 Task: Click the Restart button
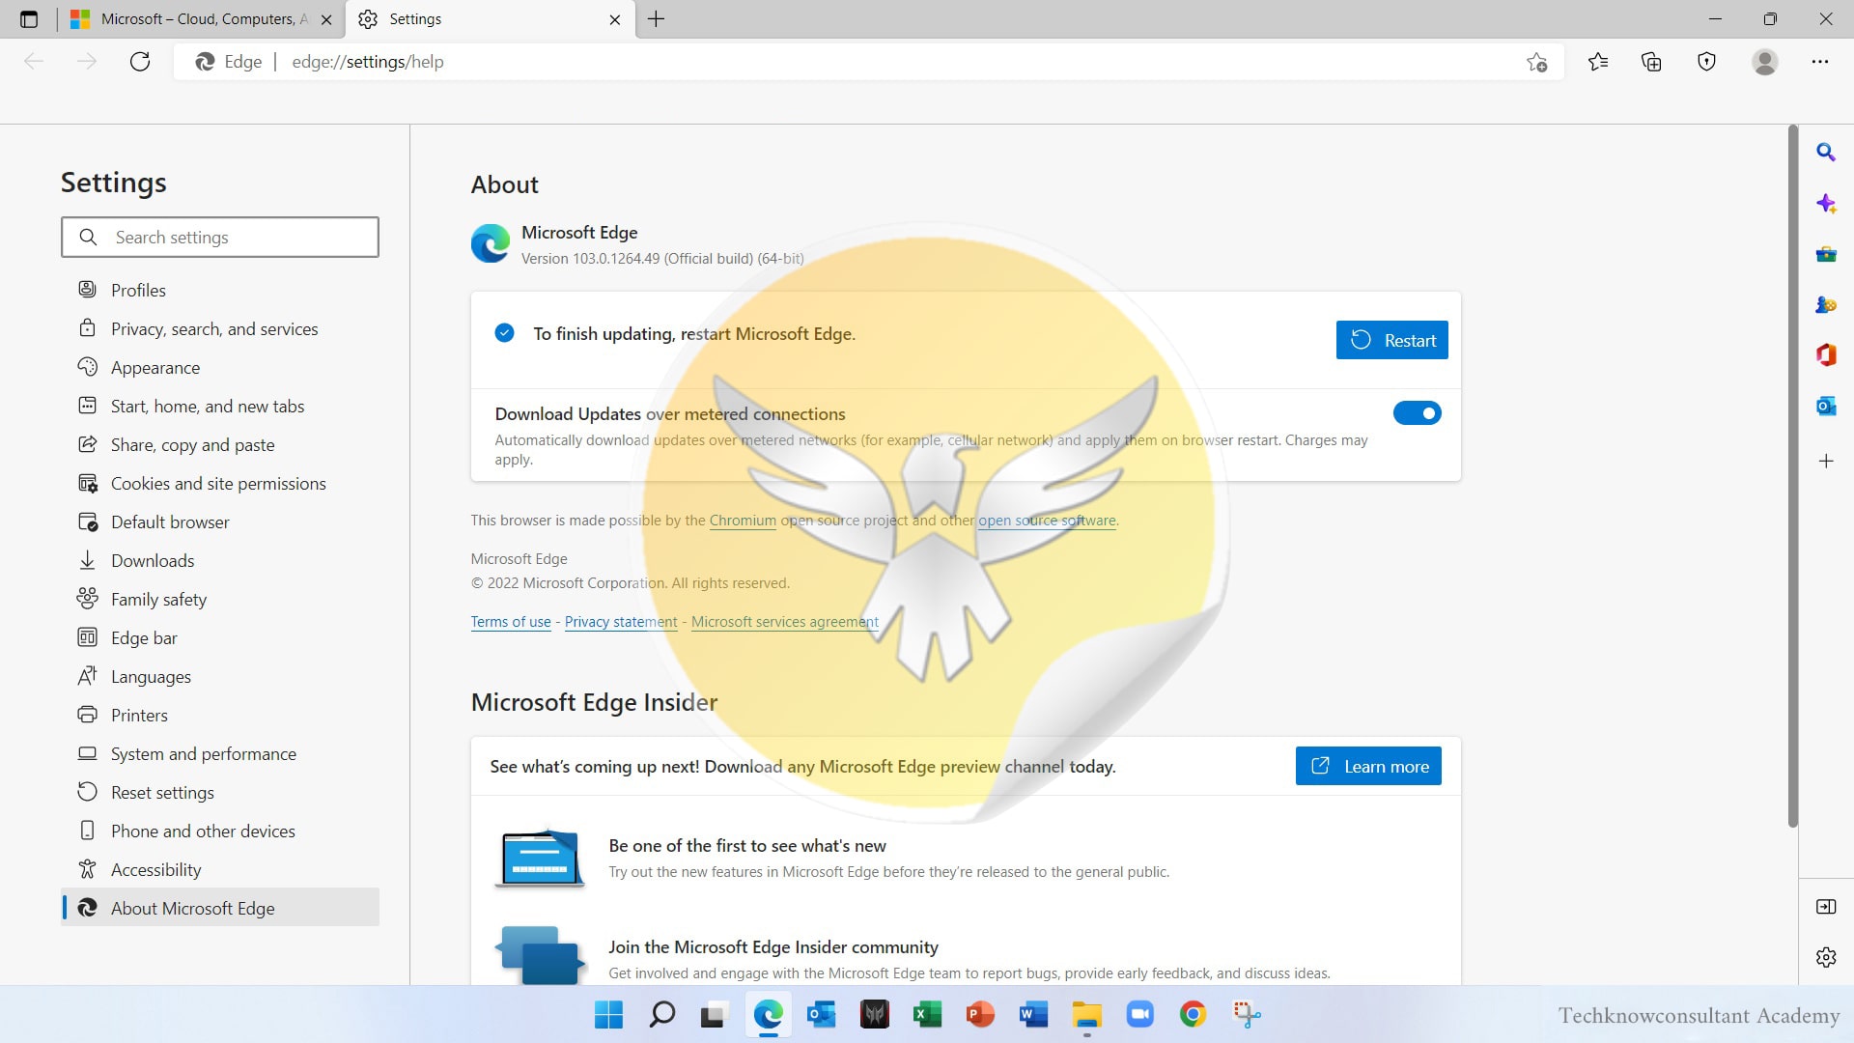(1391, 340)
